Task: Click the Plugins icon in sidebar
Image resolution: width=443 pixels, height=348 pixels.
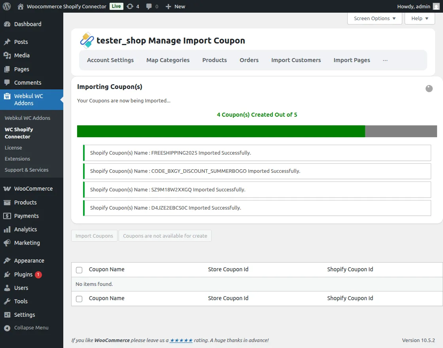Action: tap(7, 274)
